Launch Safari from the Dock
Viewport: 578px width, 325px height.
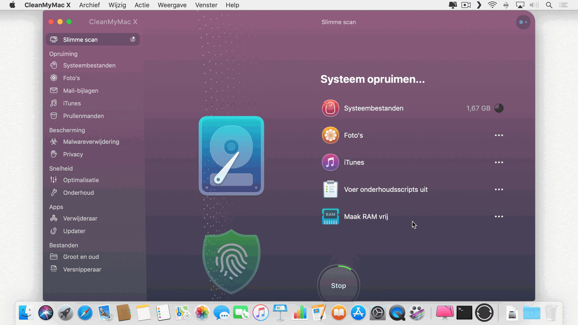(x=85, y=313)
